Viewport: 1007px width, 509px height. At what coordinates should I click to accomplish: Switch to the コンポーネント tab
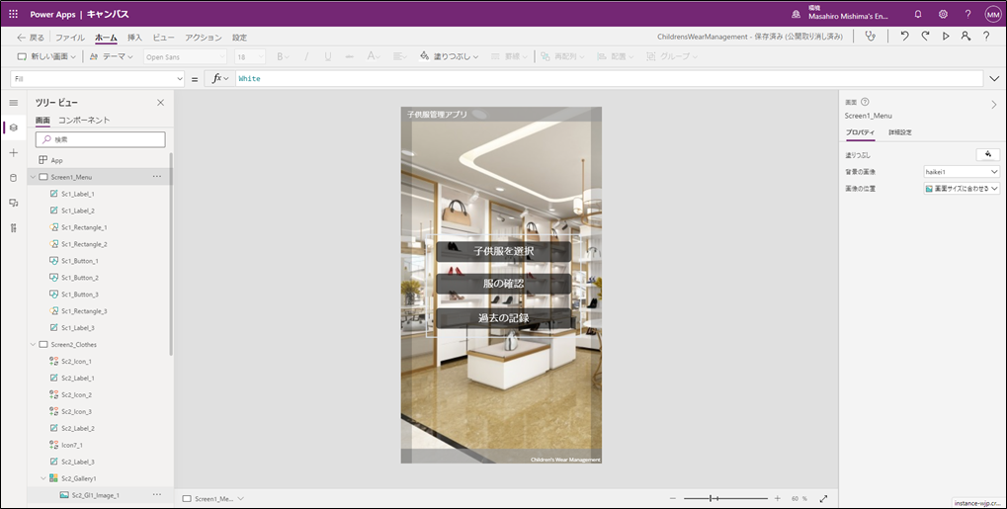84,121
